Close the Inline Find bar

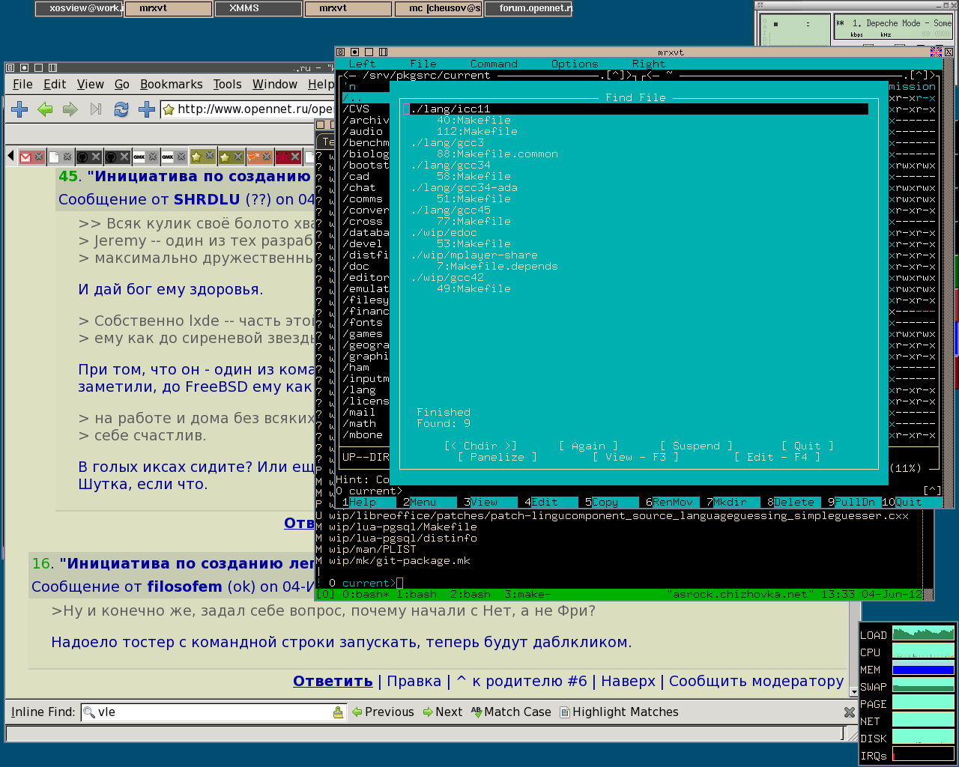(849, 712)
